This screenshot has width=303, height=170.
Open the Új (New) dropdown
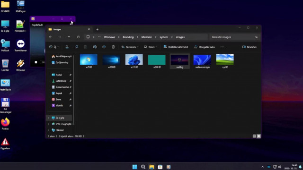click(x=54, y=47)
